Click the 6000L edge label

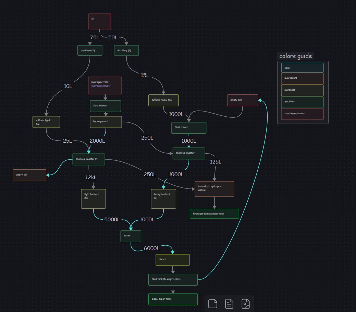coord(152,248)
